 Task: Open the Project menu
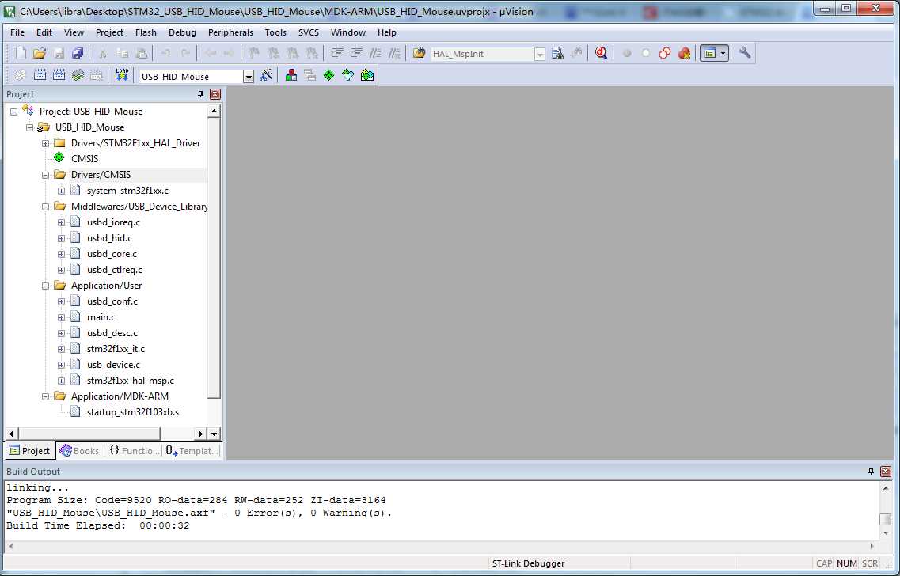(109, 32)
